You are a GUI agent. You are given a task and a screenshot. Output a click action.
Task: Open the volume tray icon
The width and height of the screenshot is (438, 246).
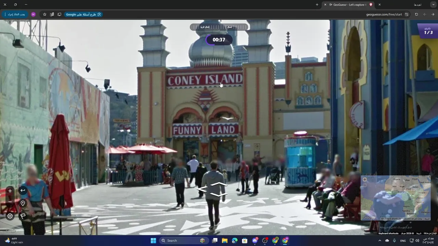click(417, 241)
